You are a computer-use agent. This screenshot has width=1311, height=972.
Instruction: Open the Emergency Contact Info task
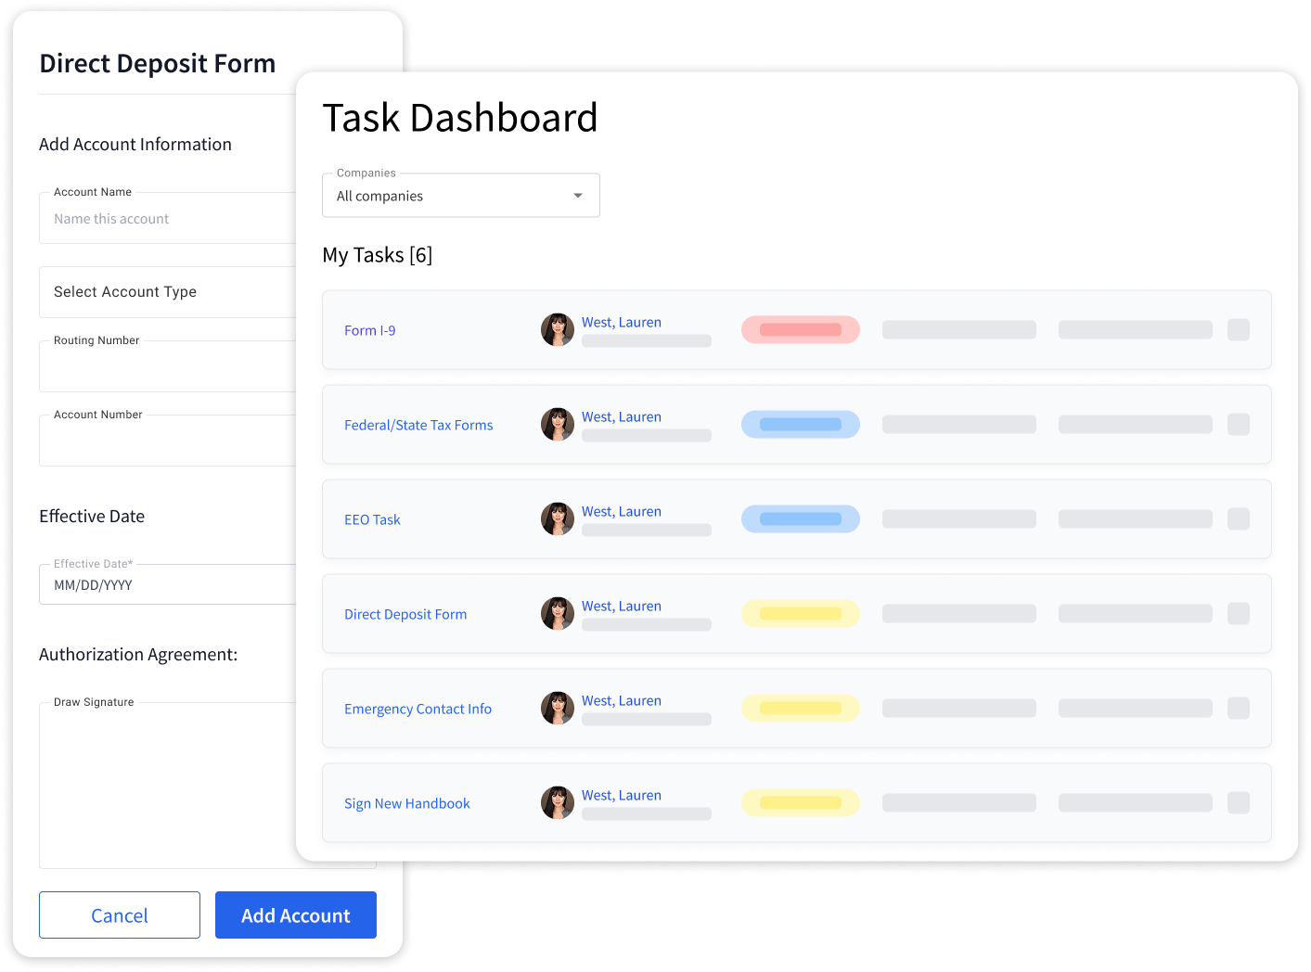[x=418, y=709]
